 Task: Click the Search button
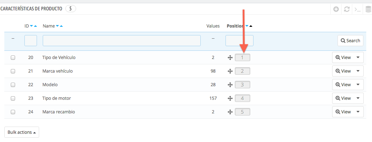pos(350,41)
